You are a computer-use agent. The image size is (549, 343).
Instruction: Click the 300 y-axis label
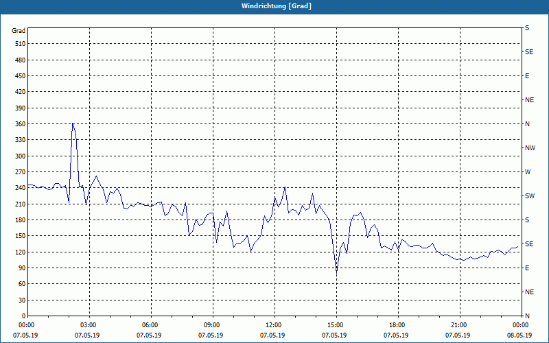[21, 156]
